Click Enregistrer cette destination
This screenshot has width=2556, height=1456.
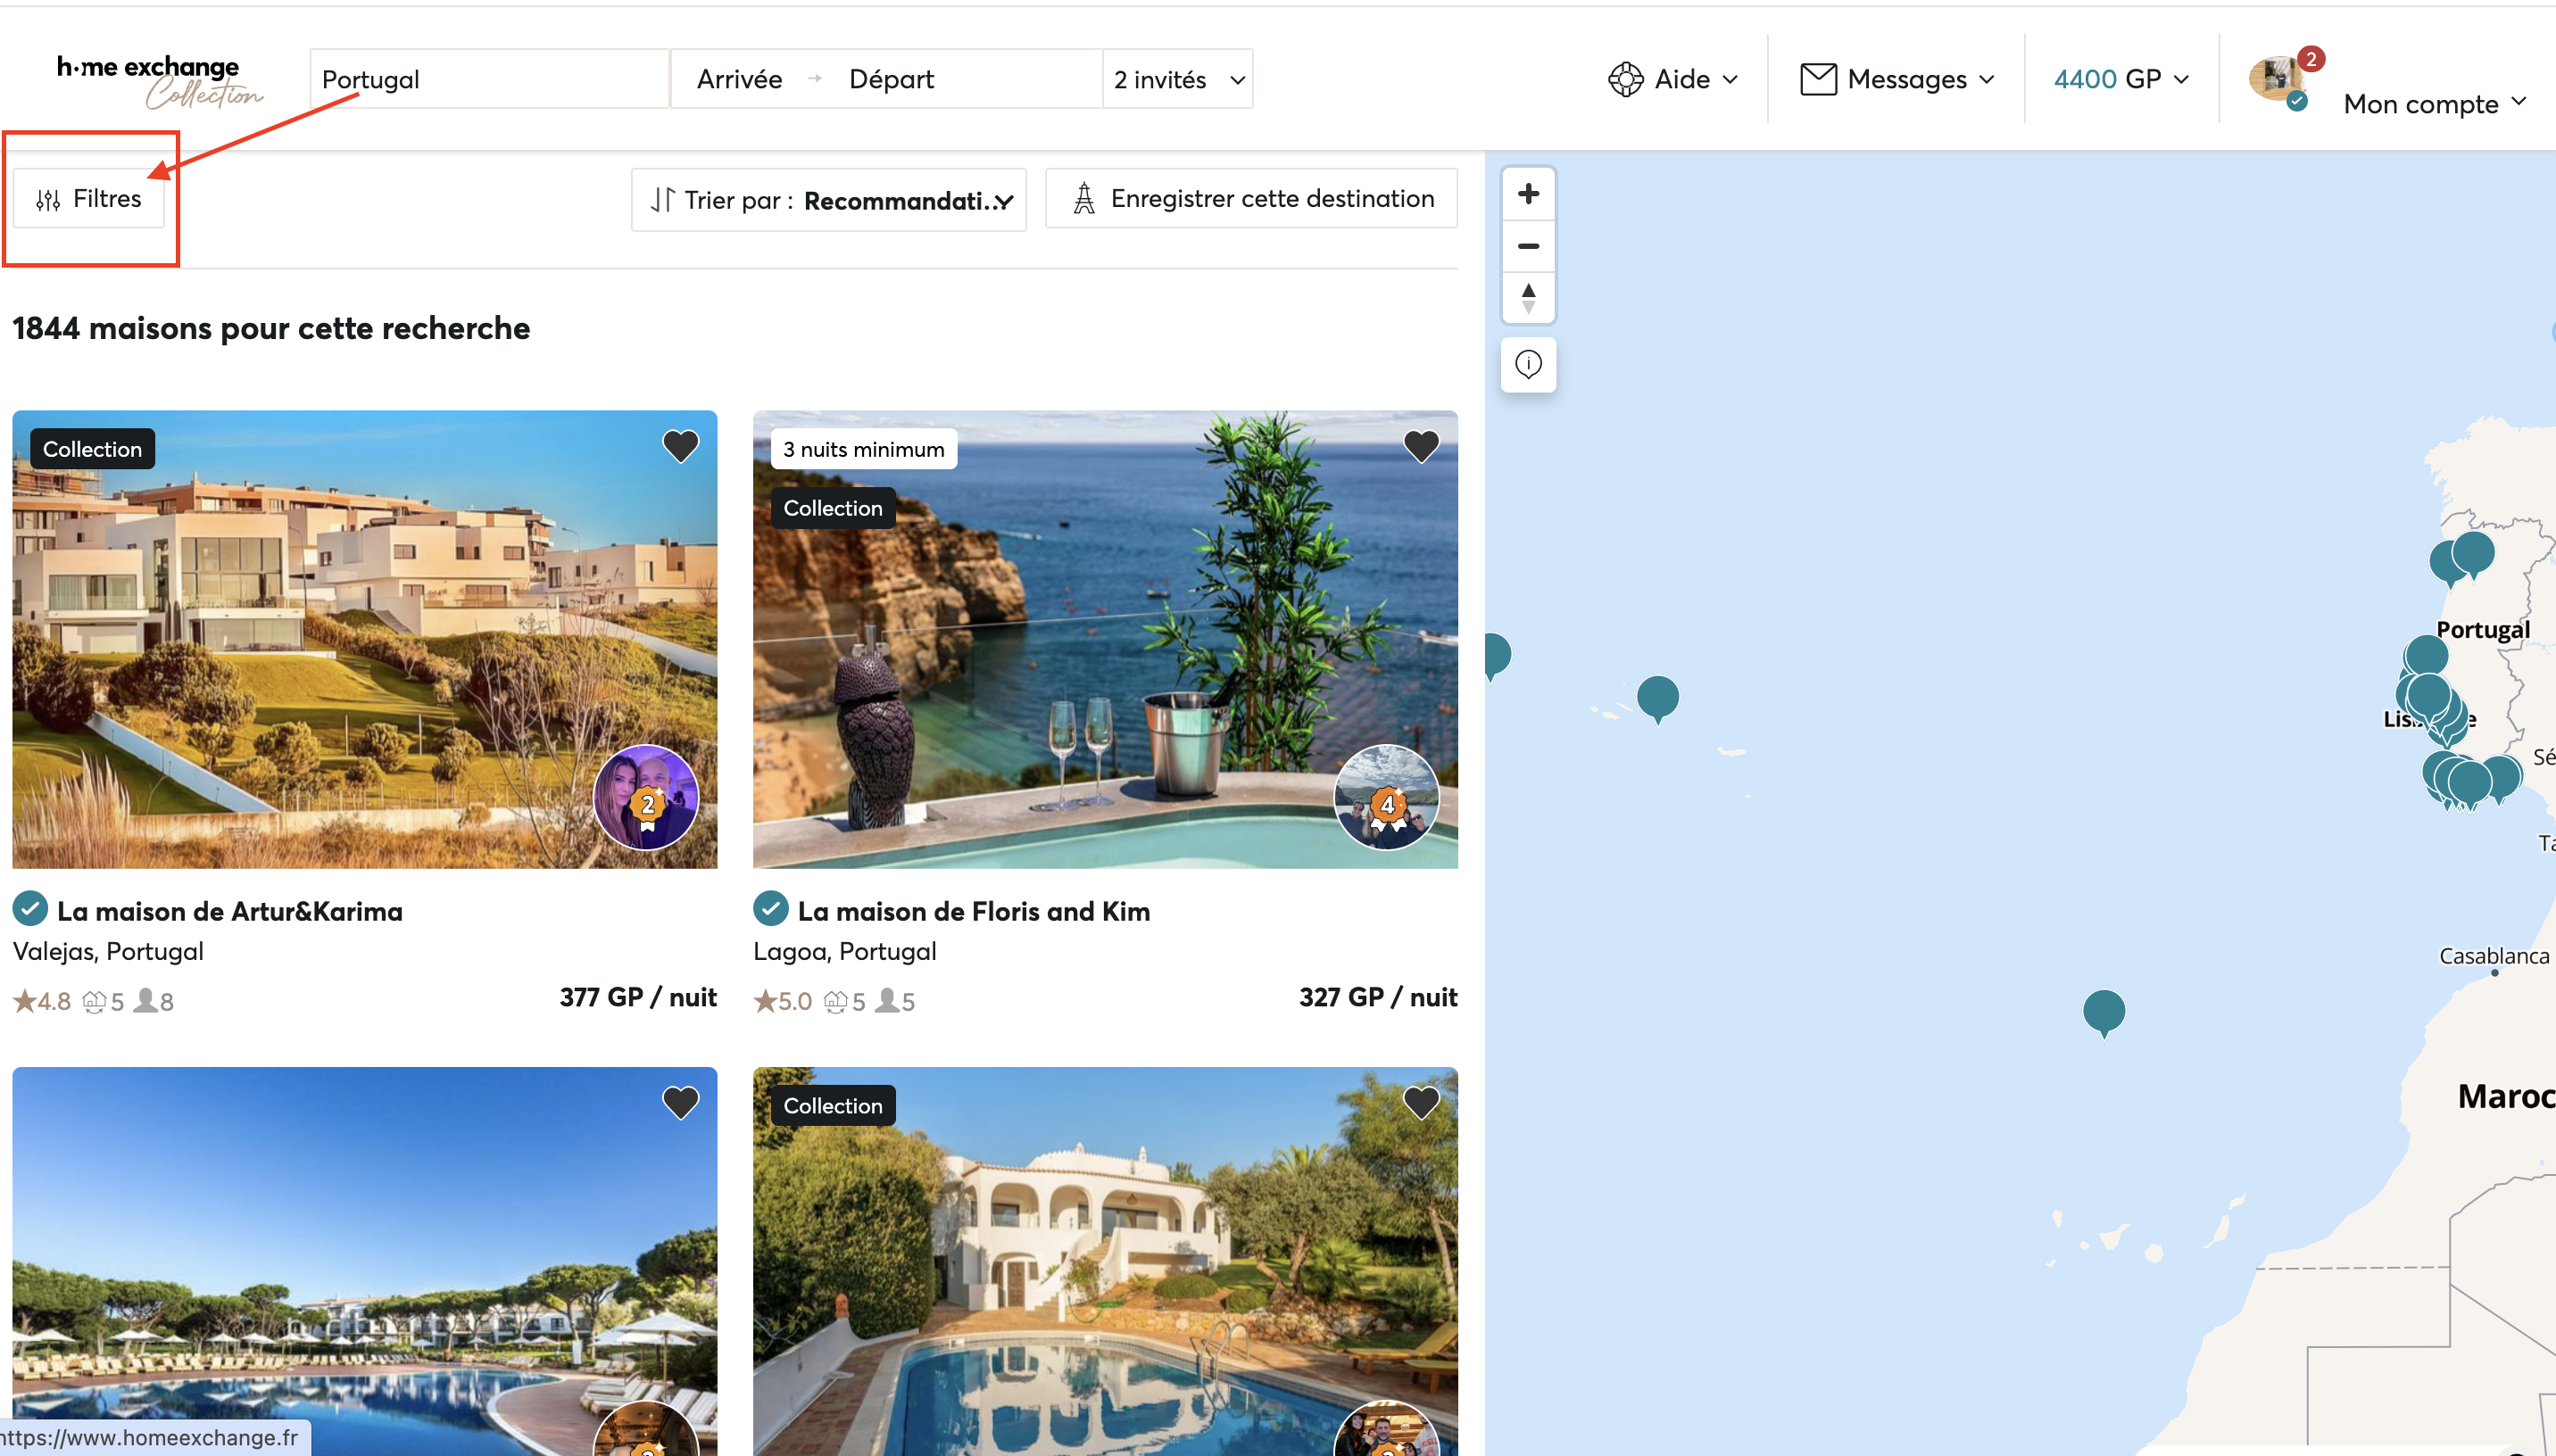click(x=1250, y=199)
